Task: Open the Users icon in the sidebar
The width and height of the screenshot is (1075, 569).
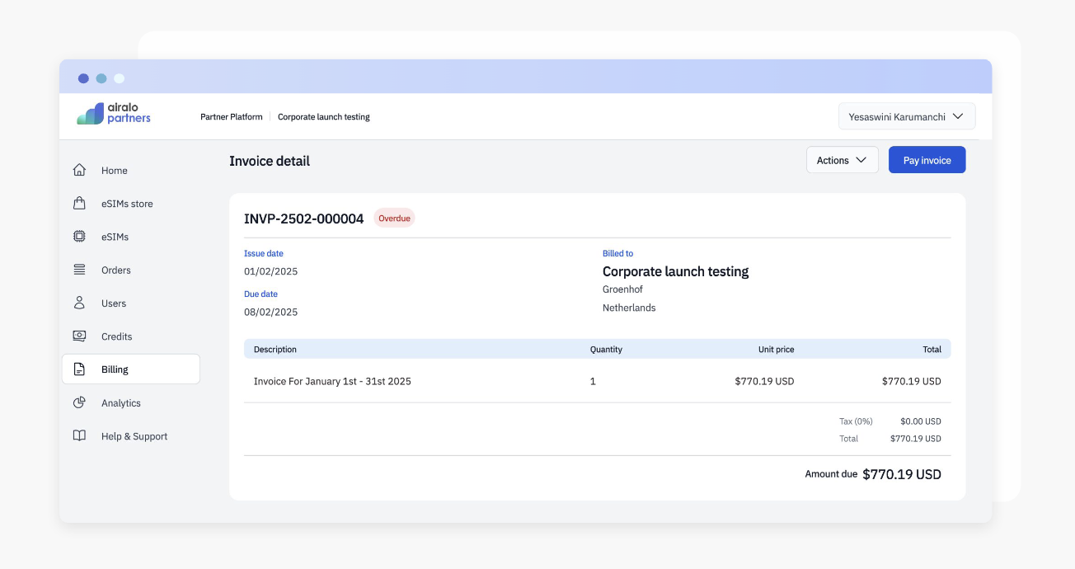Action: (78, 303)
